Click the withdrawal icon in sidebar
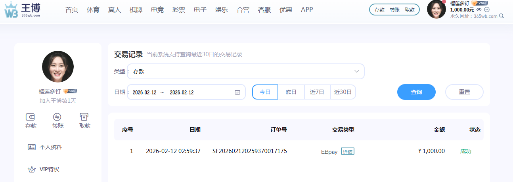This screenshot has width=513, height=182. (84, 117)
